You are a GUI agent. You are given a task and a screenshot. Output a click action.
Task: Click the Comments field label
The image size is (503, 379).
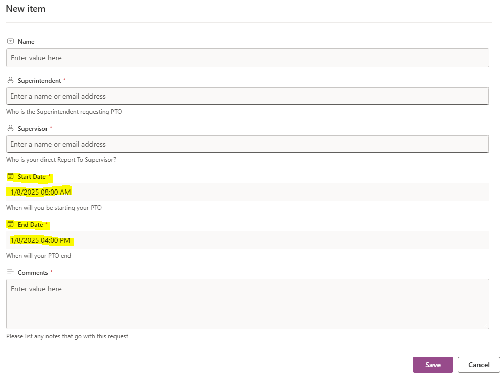tap(33, 273)
